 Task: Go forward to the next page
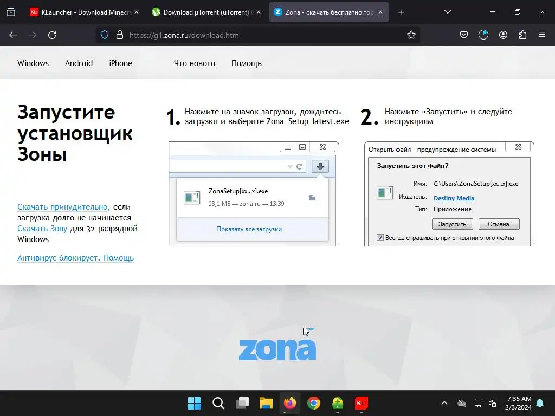(x=33, y=35)
